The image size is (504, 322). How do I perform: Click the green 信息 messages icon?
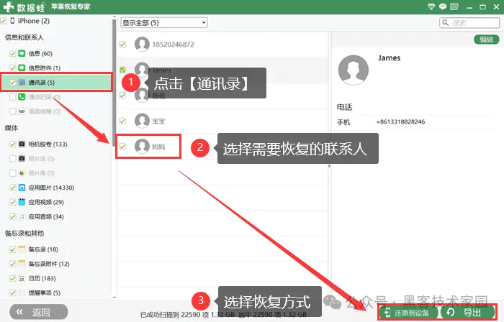pos(22,53)
